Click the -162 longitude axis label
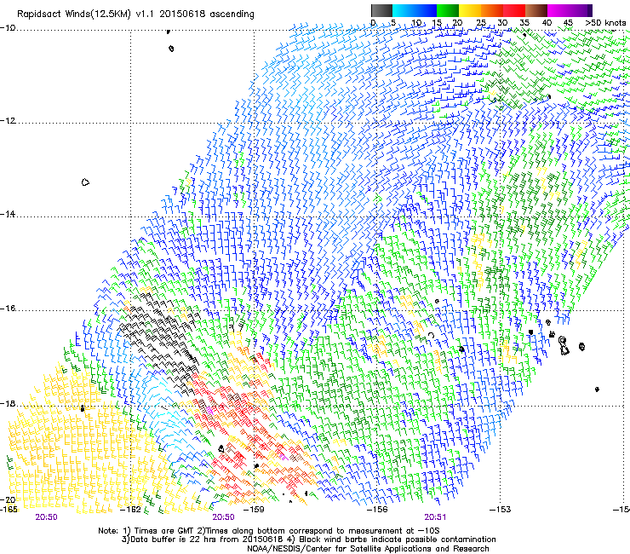The width and height of the screenshot is (630, 554). 131,510
